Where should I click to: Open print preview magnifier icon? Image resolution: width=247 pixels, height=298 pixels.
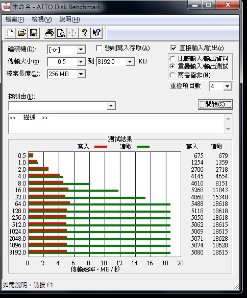pos(61,33)
